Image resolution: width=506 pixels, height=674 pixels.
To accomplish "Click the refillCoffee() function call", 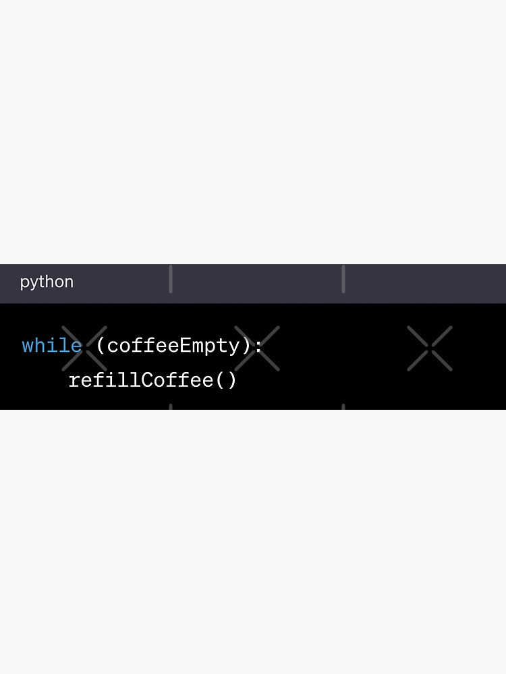I will [x=152, y=380].
